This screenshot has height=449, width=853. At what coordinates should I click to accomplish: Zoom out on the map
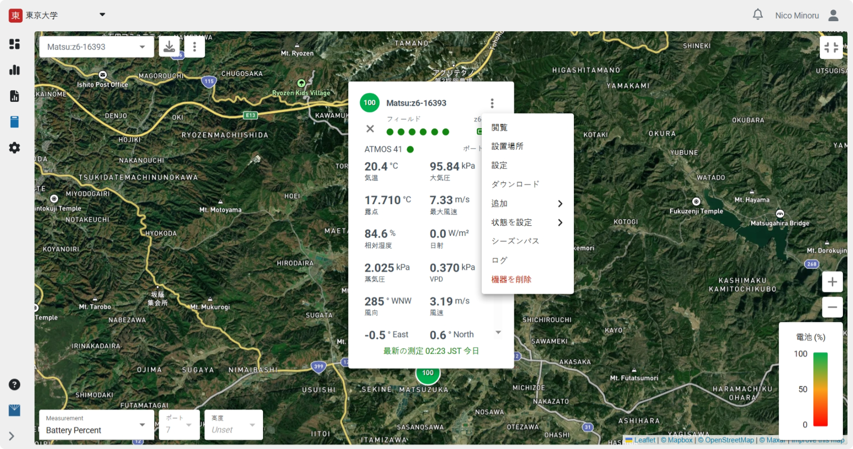[832, 307]
